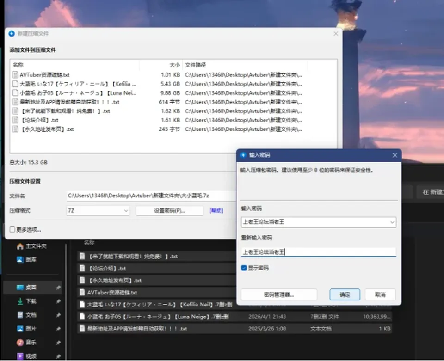Select 小蓝毛 お子05 Luna Neige file in Explorer

coord(234,316)
